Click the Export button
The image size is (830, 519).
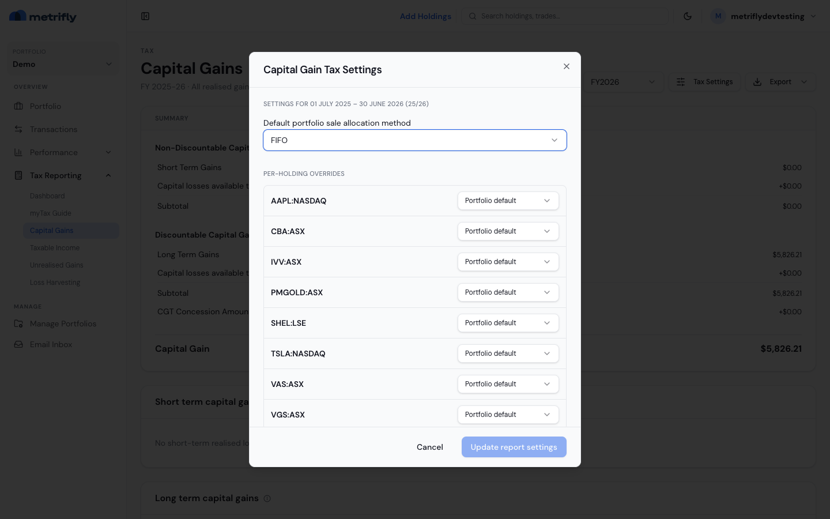780,82
